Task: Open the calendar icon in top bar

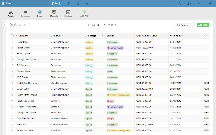Action: click(x=78, y=4)
